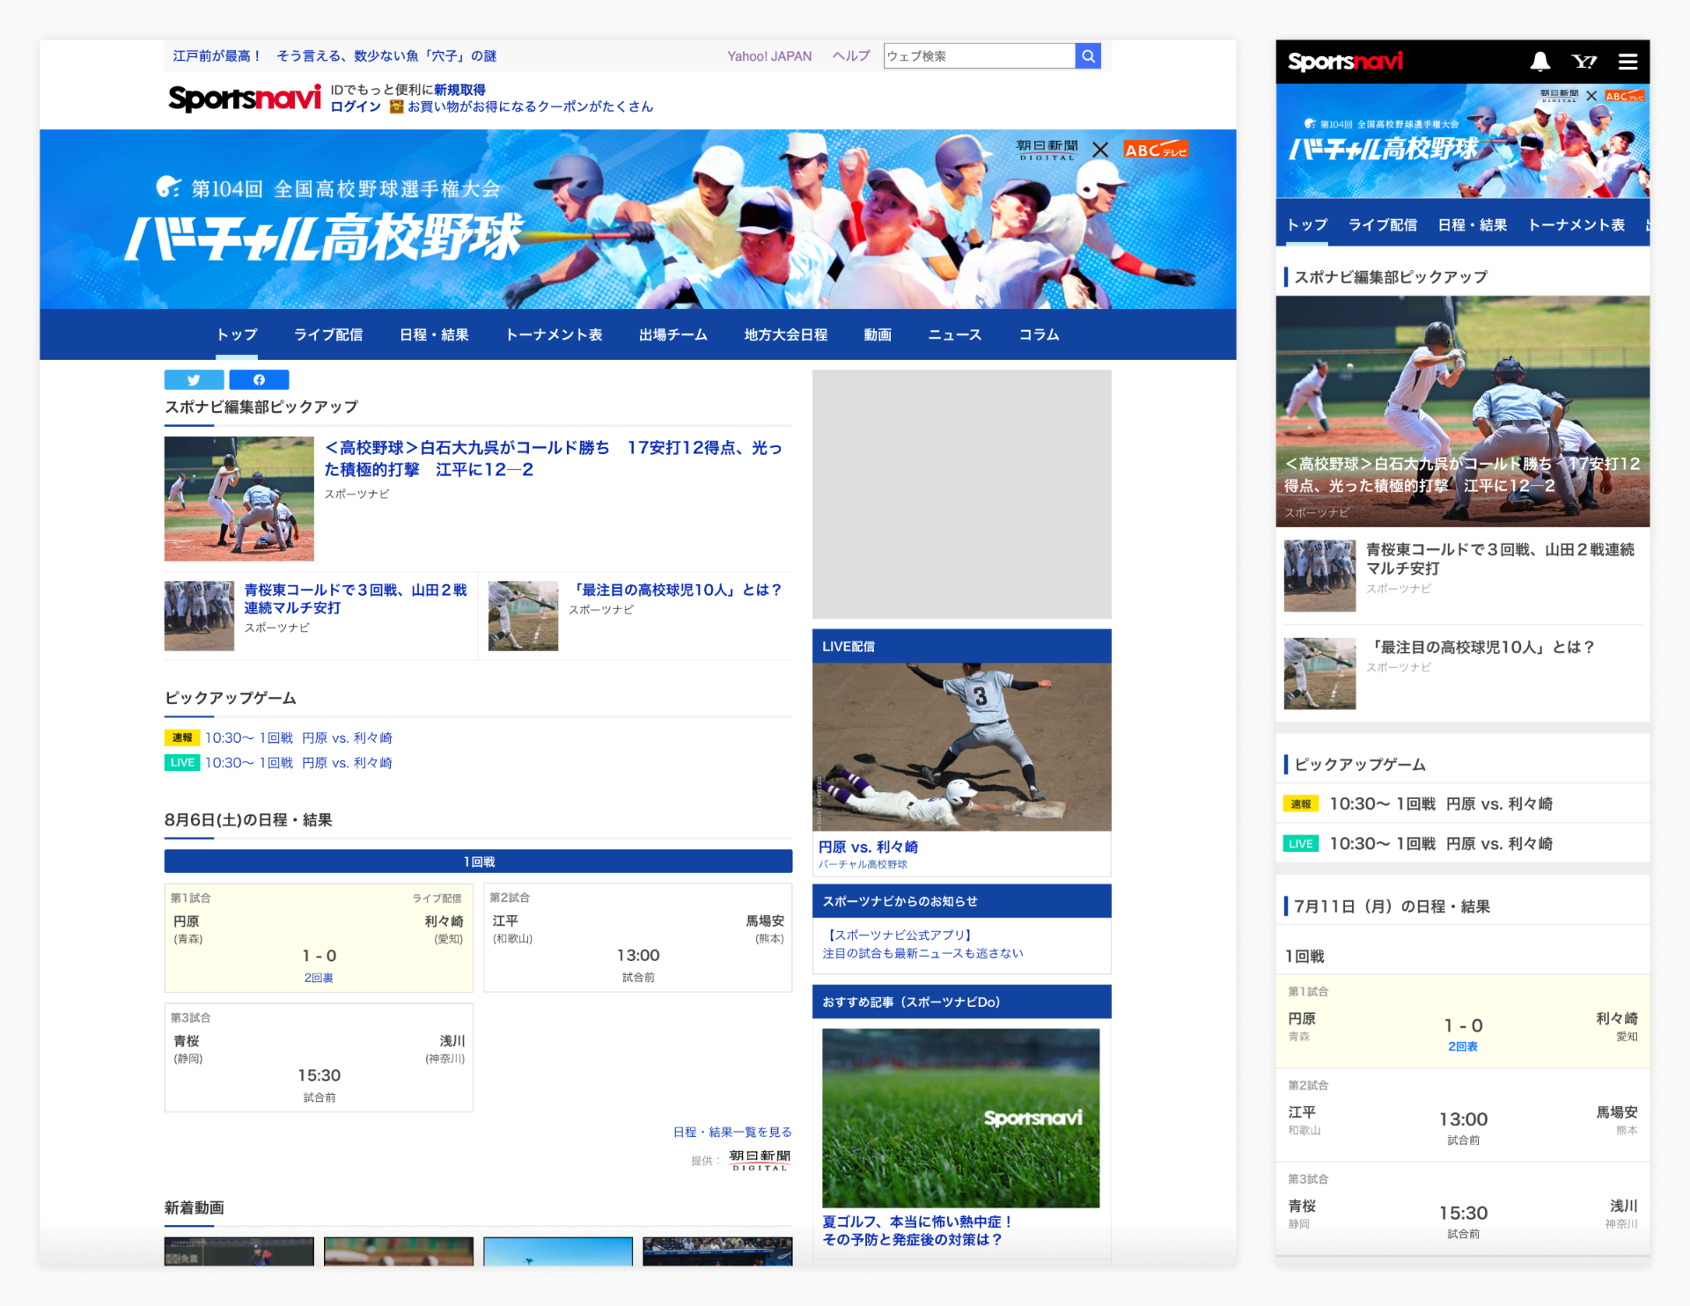Open the hamburger menu in the mobile header
Viewport: 1690px width, 1306px height.
pyautogui.click(x=1628, y=62)
